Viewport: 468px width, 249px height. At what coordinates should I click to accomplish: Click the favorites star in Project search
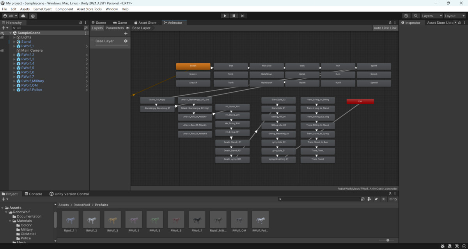tap(383, 199)
